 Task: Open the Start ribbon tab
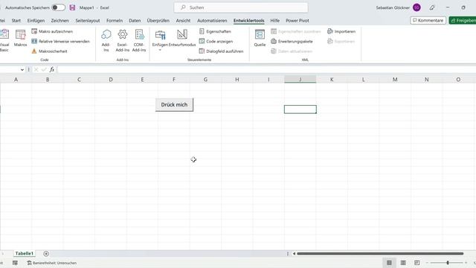16,21
